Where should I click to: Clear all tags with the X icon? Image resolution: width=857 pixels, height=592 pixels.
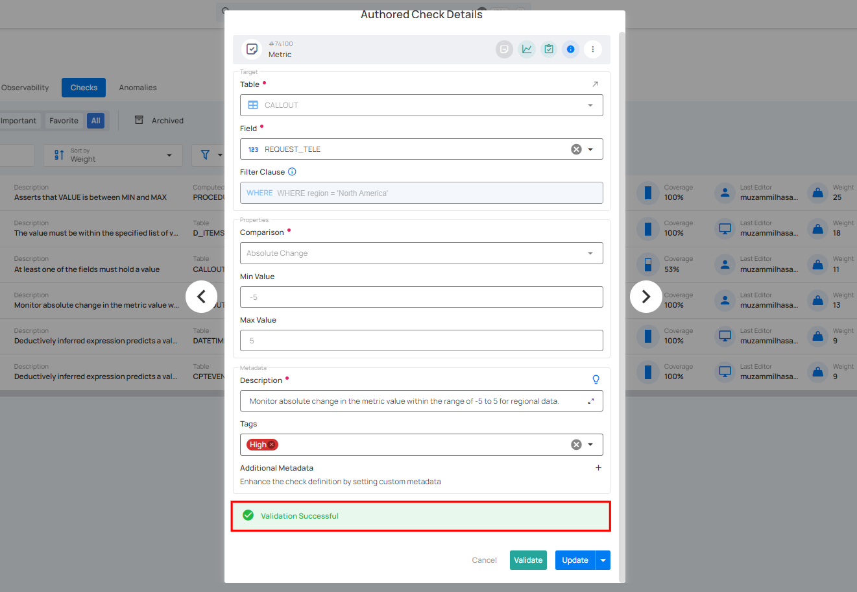[576, 445]
